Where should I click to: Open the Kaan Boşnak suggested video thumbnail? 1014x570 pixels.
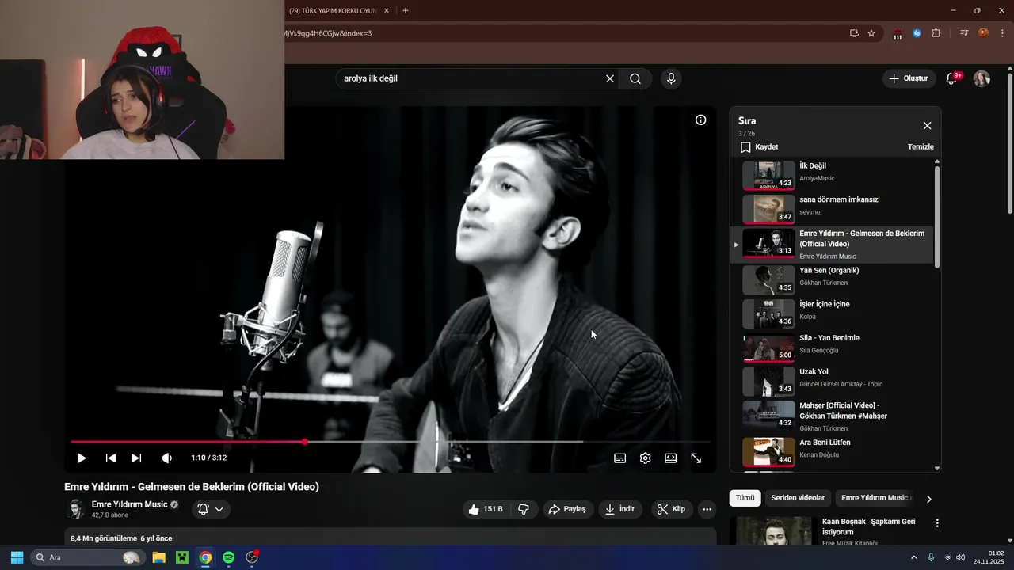pos(774,530)
